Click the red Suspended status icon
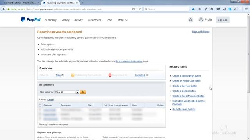The height and width of the screenshot is (140, 250). (110, 75)
